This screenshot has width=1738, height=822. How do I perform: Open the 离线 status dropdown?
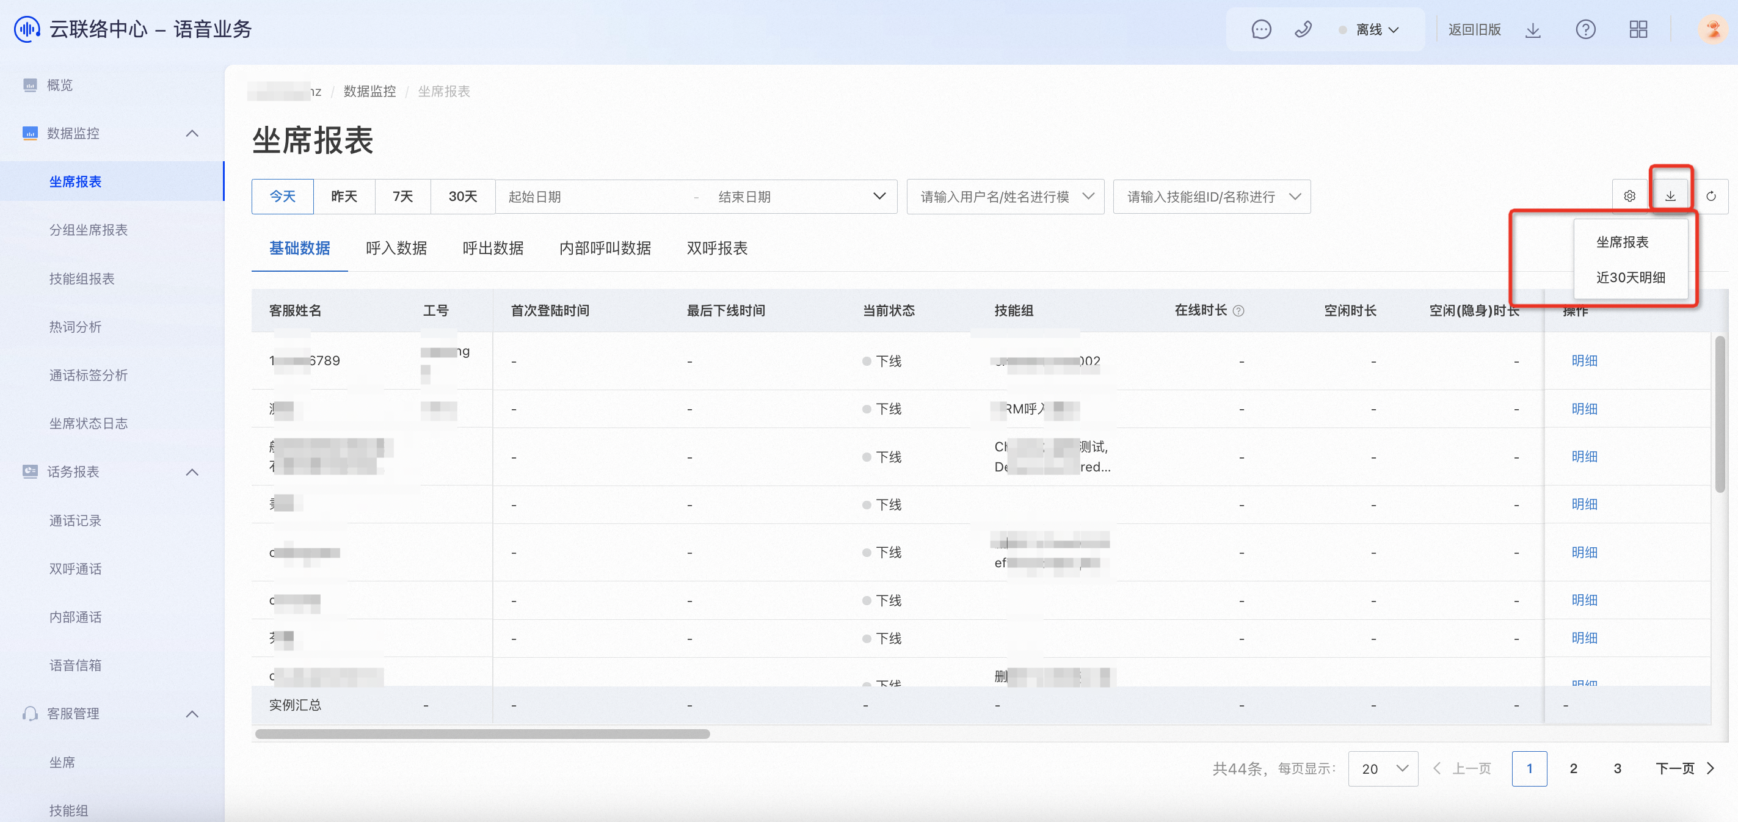pyautogui.click(x=1370, y=30)
